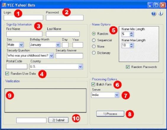
Task: Toggle the Random Passwords checkbox
Action: (x=128, y=67)
